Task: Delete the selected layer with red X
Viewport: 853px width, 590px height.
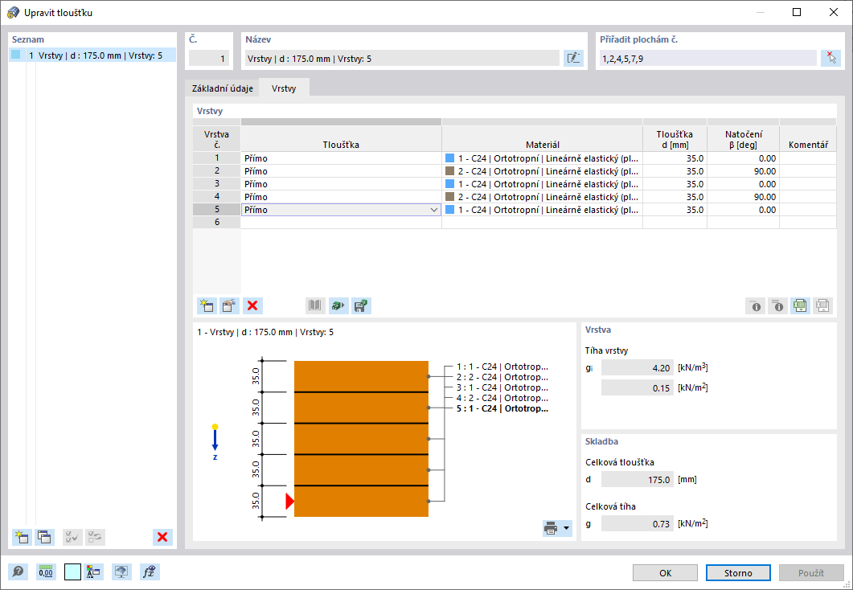Action: [252, 305]
